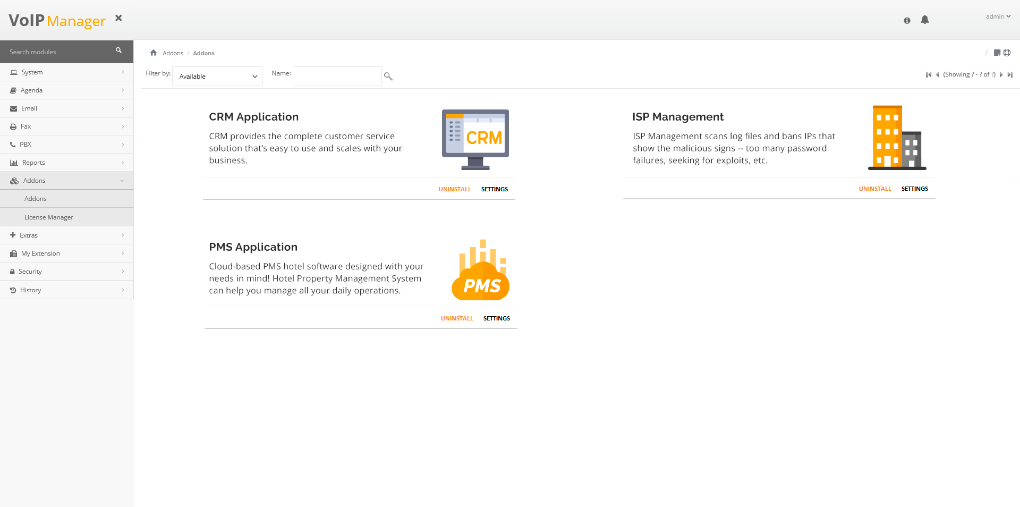The image size is (1020, 507).
Task: Open the admin user dropdown
Action: (998, 16)
